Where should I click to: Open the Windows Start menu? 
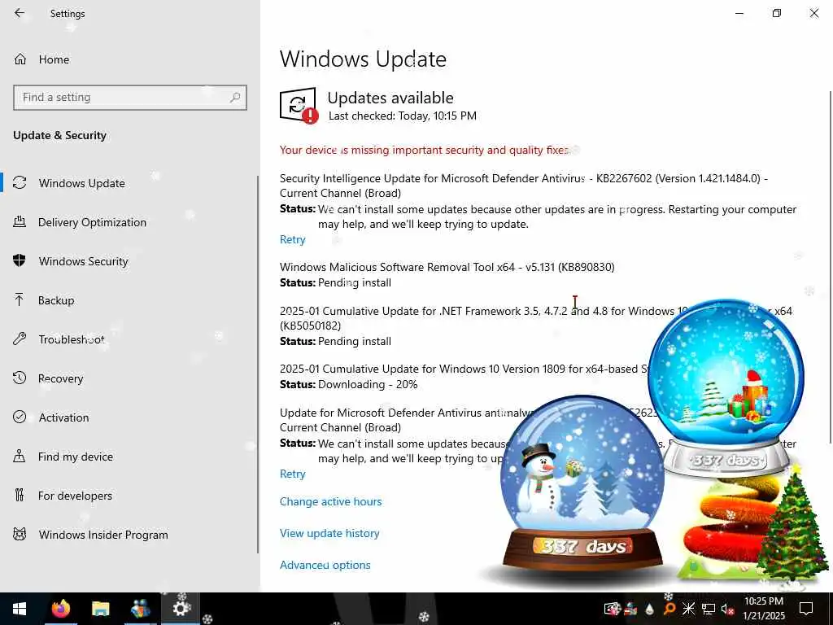click(20, 609)
